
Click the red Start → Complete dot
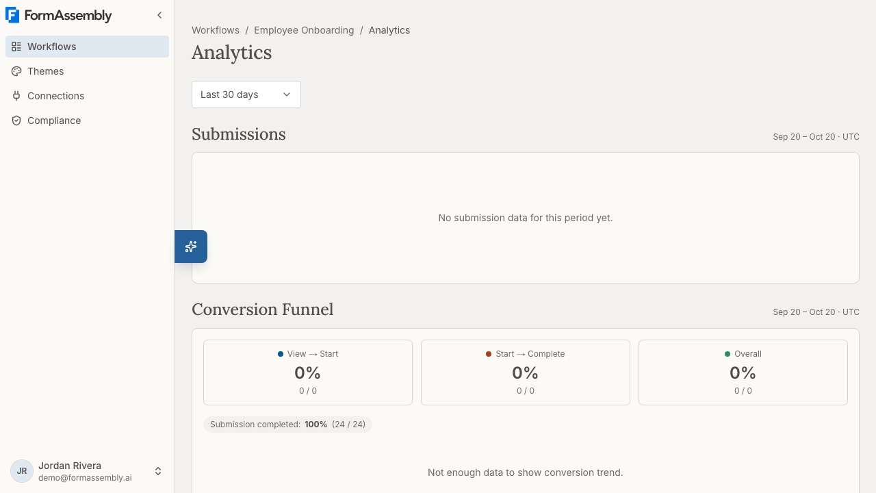pos(489,354)
